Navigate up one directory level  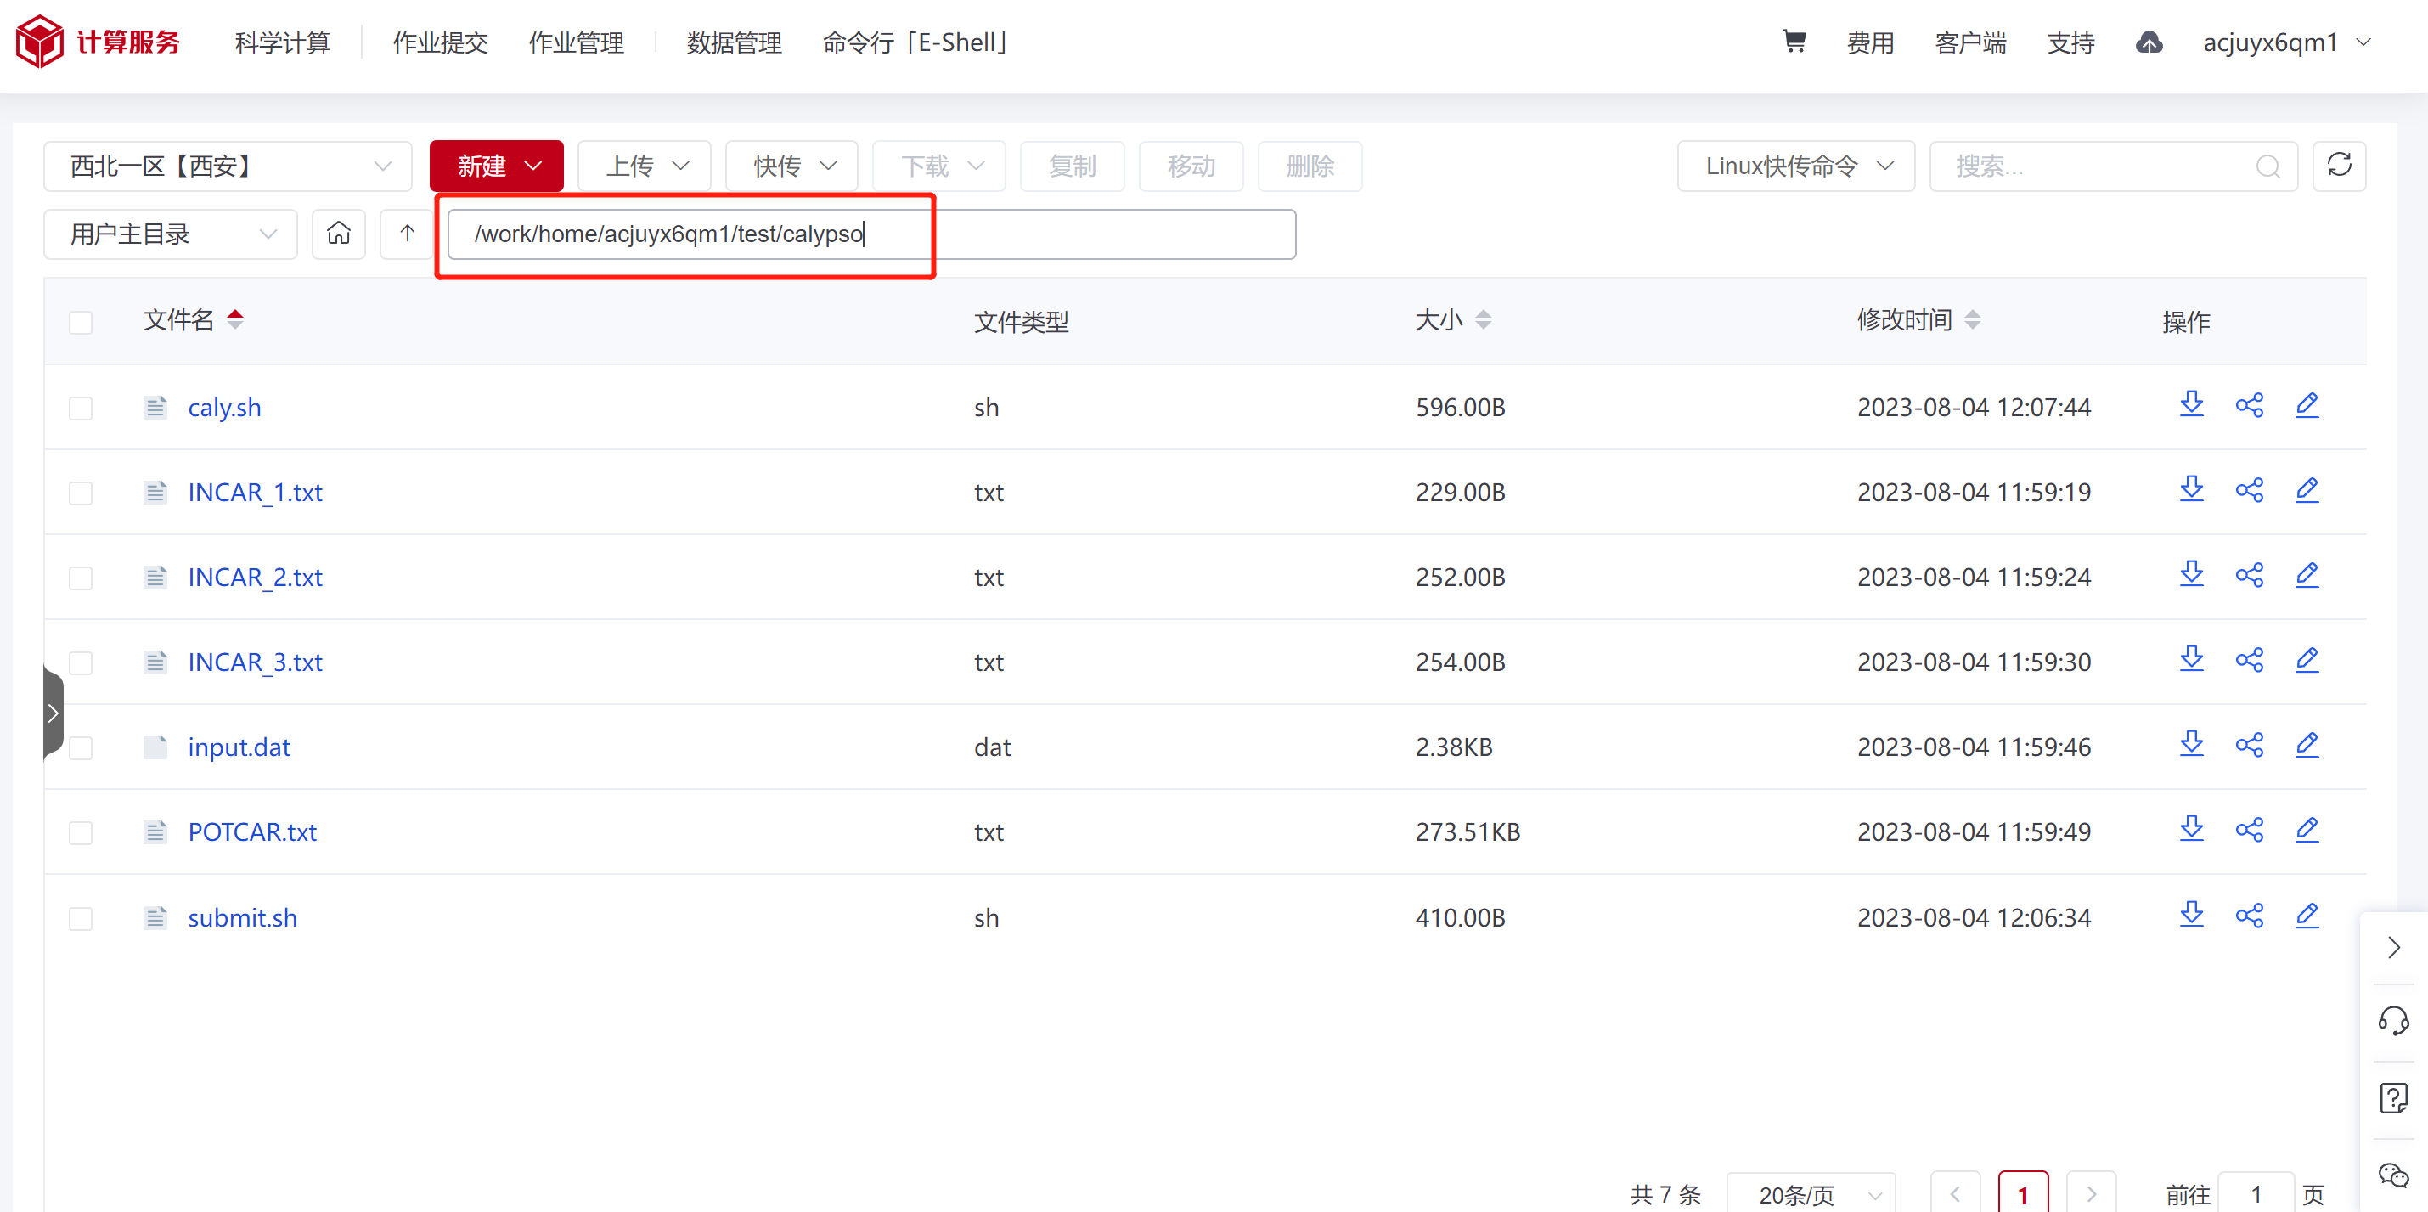pos(406,233)
